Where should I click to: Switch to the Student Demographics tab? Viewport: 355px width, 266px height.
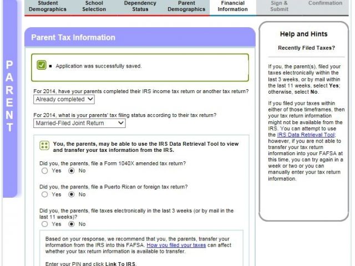tap(47, 6)
